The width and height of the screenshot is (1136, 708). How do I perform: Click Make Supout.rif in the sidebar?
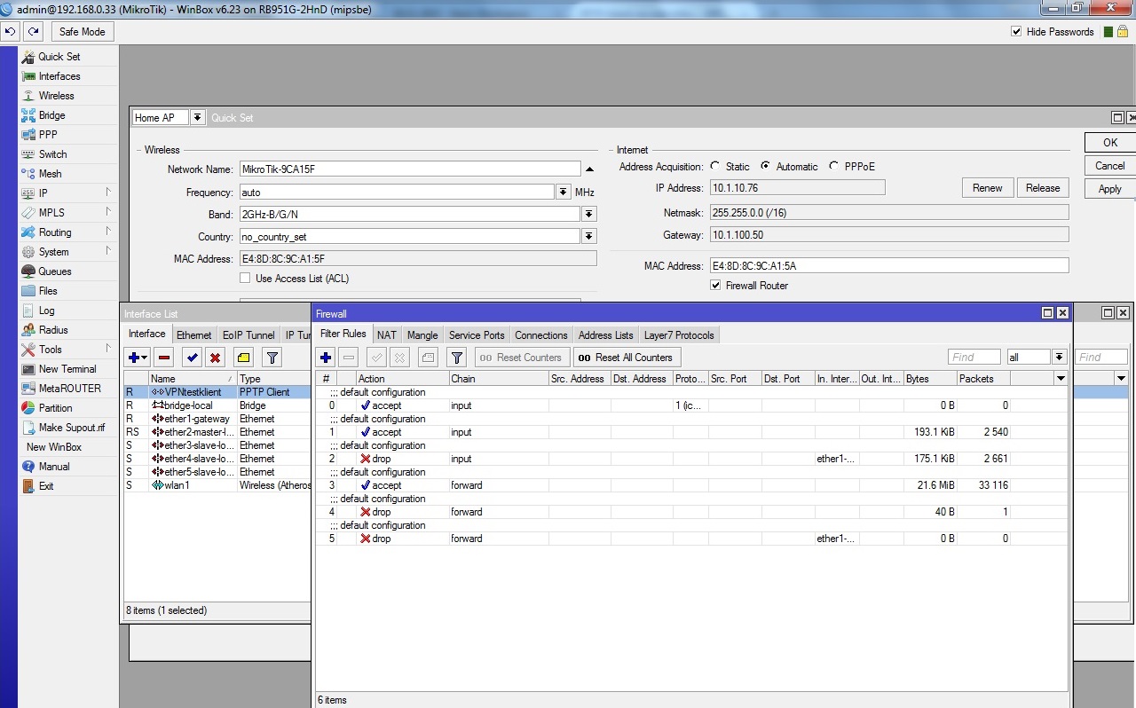pyautogui.click(x=71, y=428)
